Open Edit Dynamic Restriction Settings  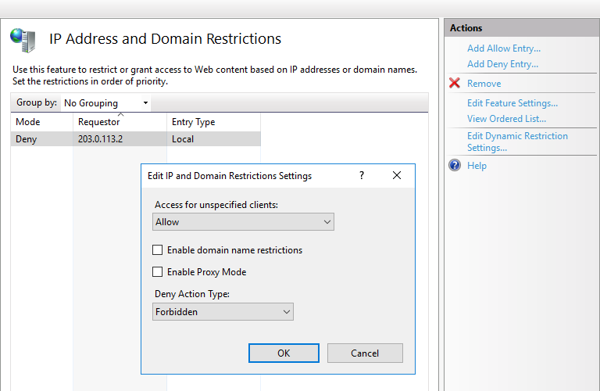point(517,142)
